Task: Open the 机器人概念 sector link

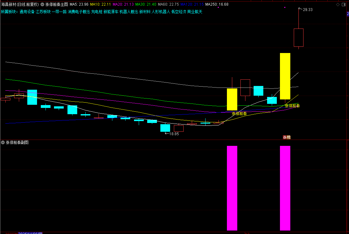Action: (129, 12)
